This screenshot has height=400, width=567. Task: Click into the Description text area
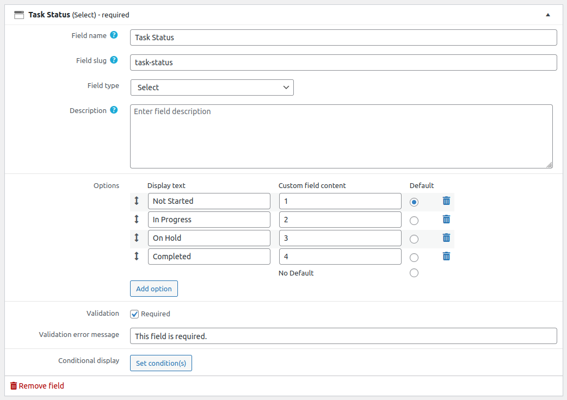tap(341, 136)
